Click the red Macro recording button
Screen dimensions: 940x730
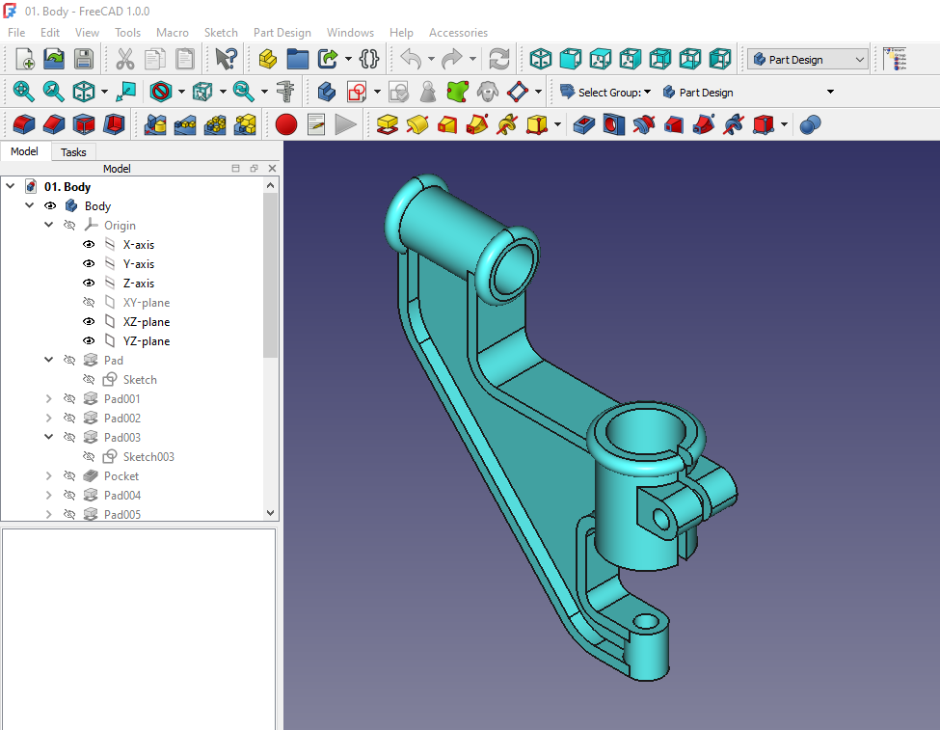285,124
